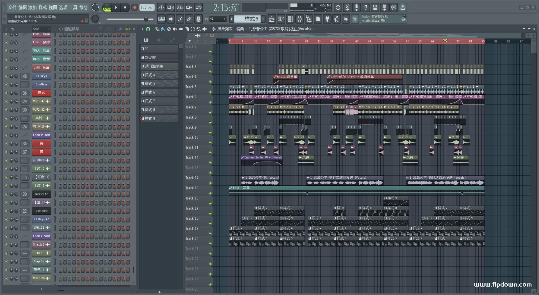Open channel rack options menu arrow
The width and height of the screenshot is (539, 295).
[x=6, y=29]
